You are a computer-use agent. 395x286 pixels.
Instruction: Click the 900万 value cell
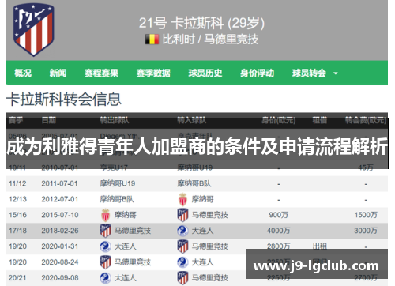[279, 215]
